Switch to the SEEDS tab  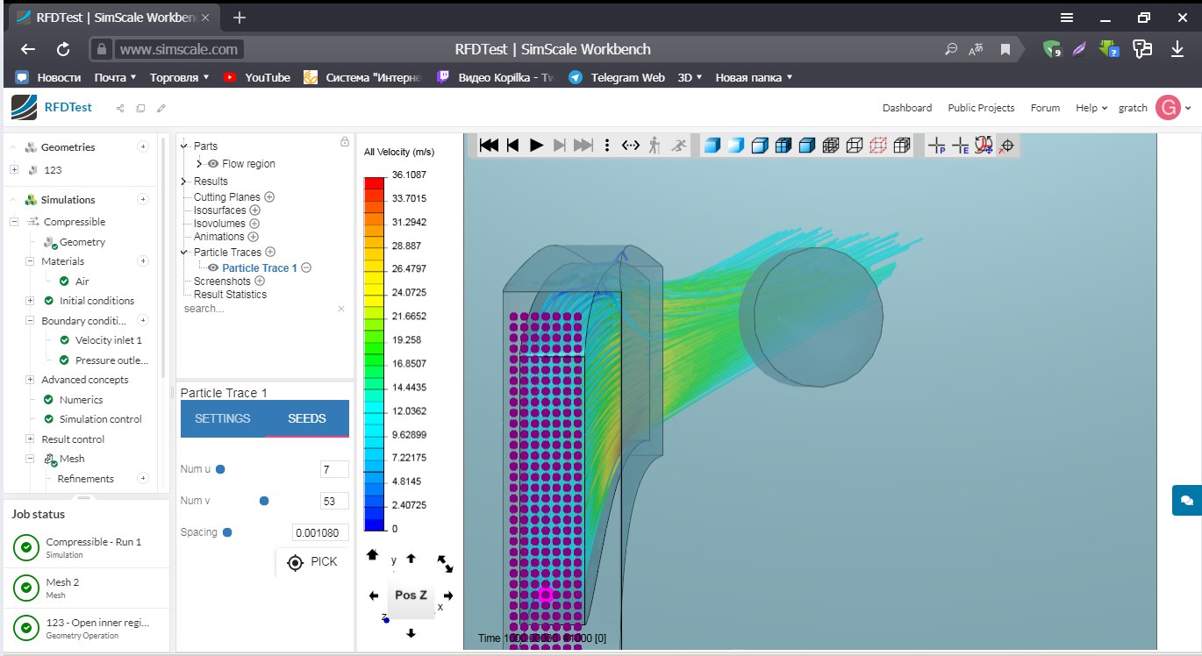tap(307, 418)
